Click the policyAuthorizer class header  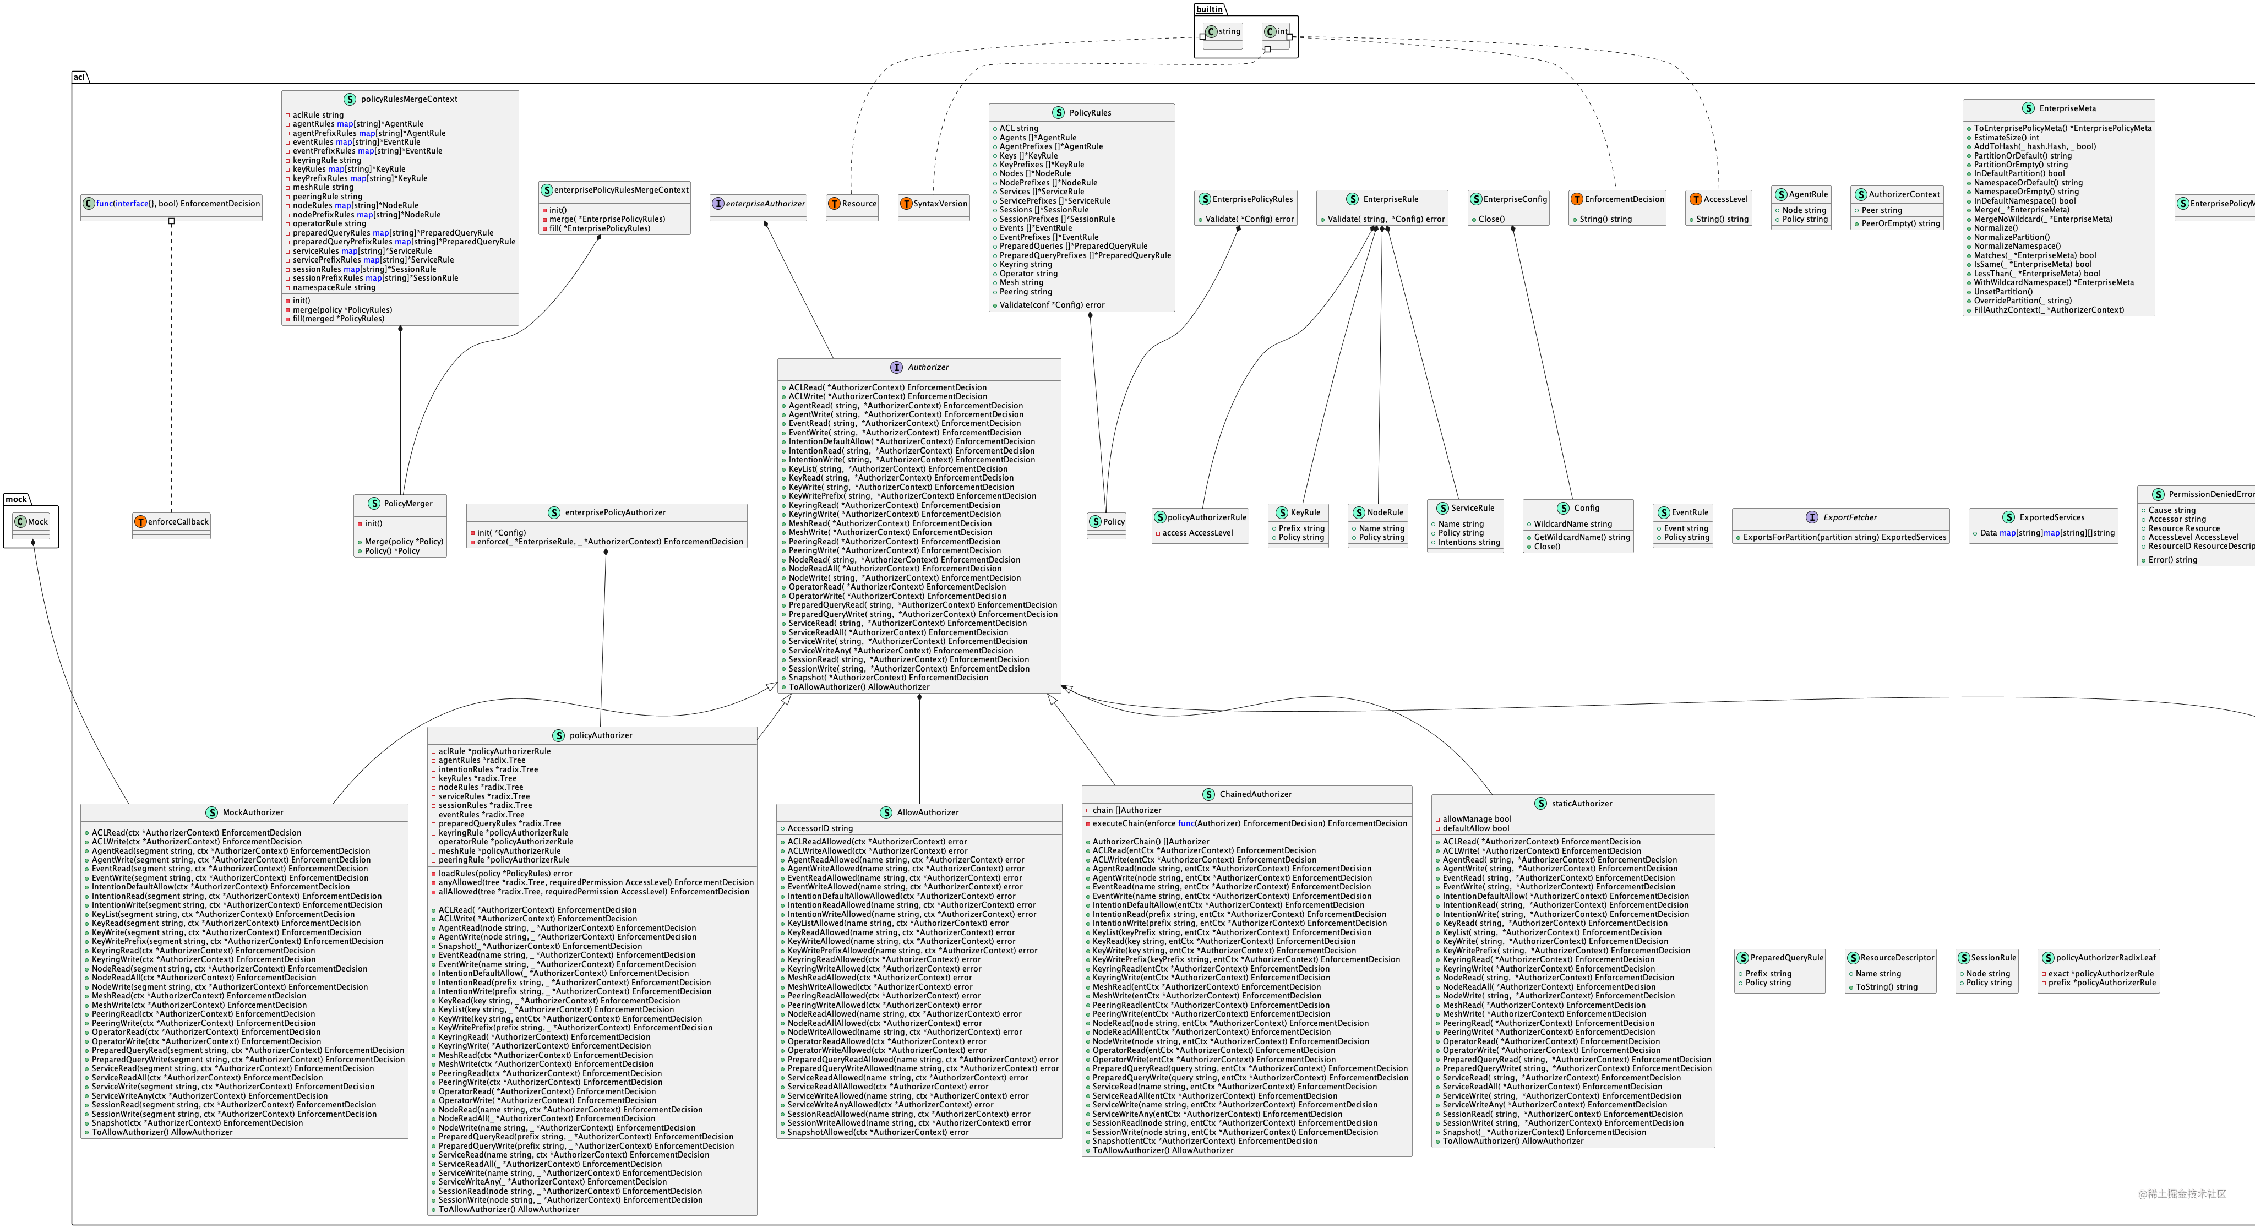pos(601,735)
